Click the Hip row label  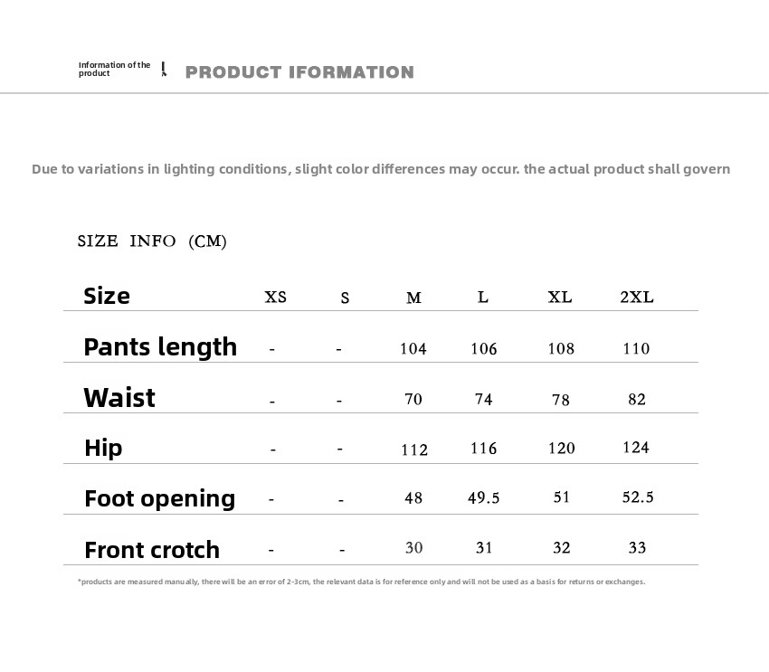[x=103, y=448]
